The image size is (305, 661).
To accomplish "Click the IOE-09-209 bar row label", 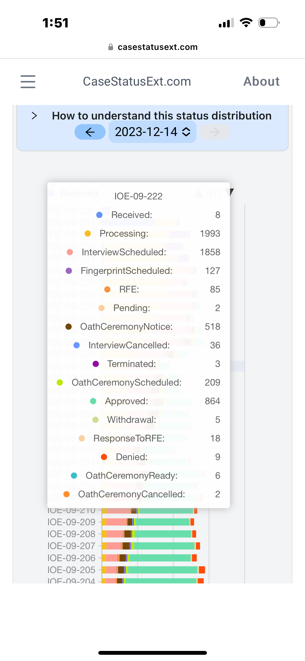I will tap(71, 522).
